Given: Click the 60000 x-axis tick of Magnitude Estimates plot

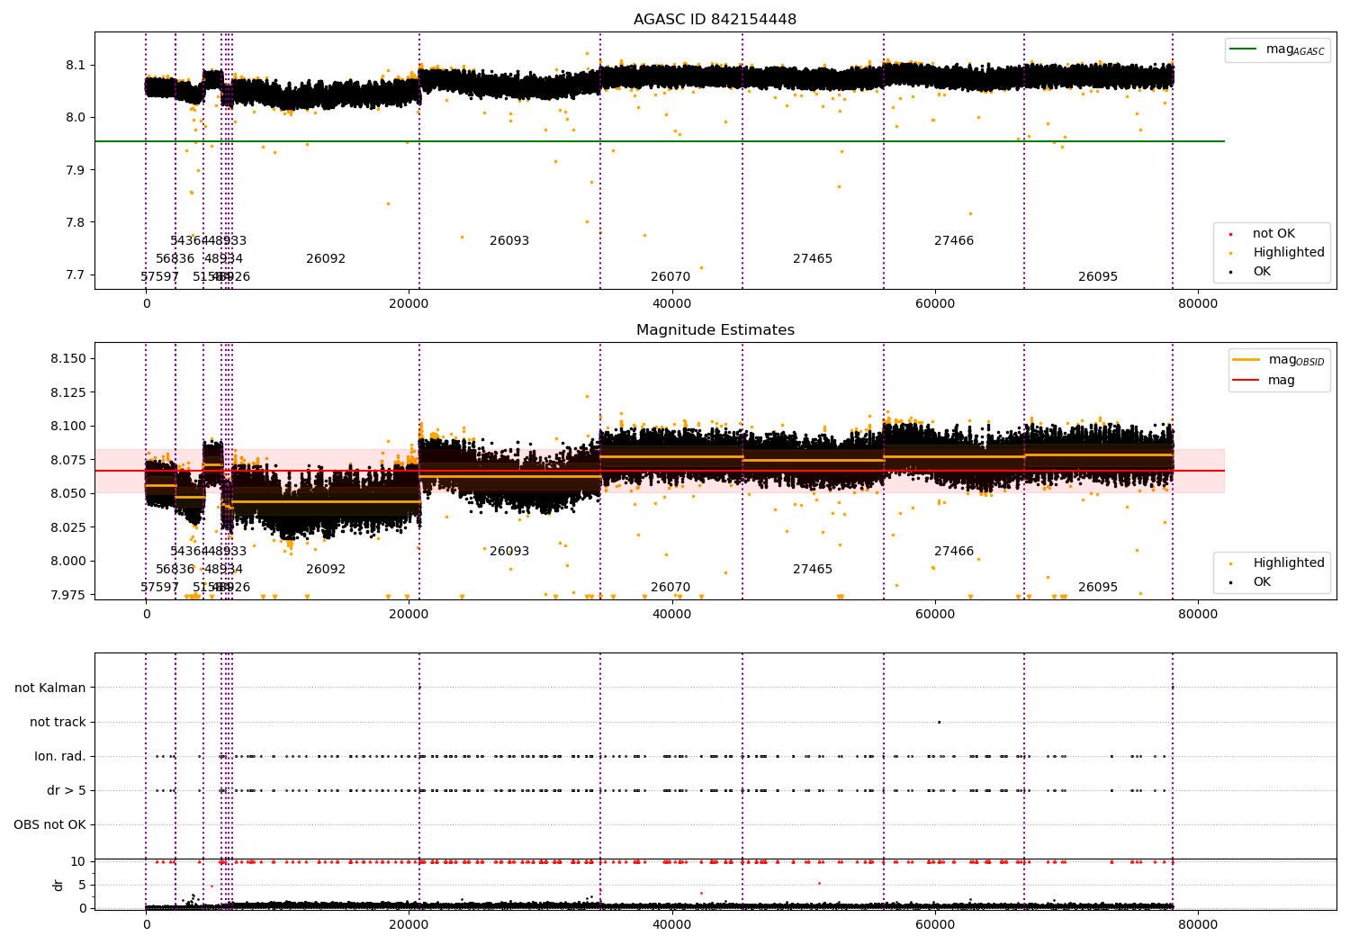Looking at the screenshot, I should pos(935,615).
